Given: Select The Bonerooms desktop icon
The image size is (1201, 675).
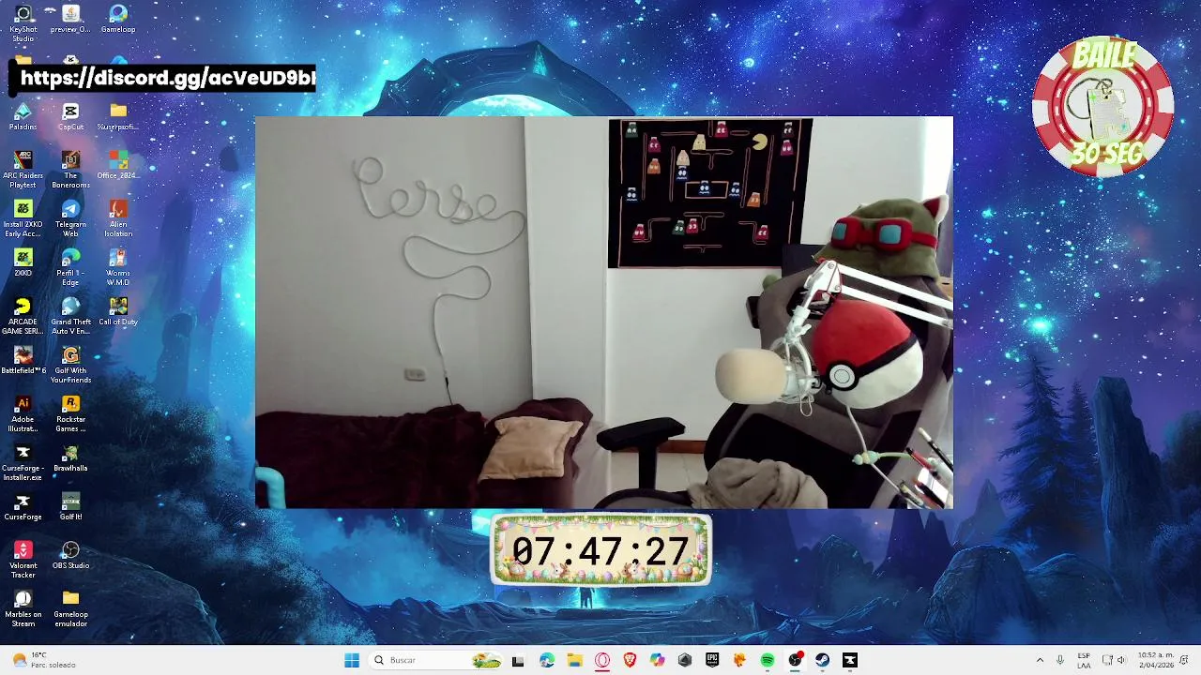Looking at the screenshot, I should click(70, 170).
